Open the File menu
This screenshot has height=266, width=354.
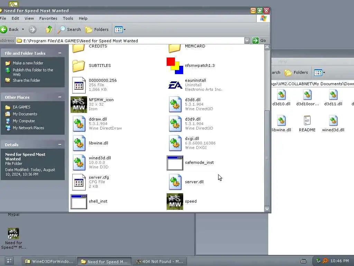tap(3, 19)
